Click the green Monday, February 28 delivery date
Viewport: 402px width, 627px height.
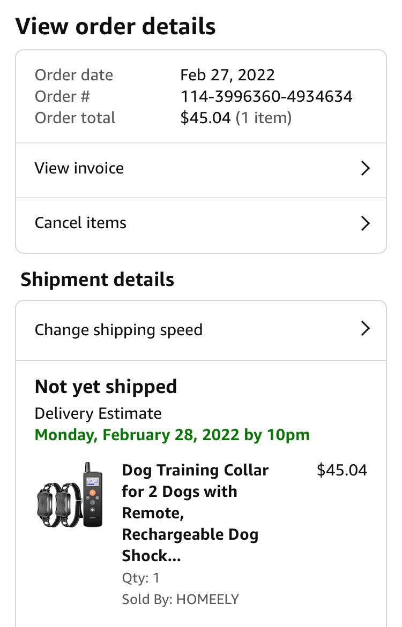tap(172, 434)
